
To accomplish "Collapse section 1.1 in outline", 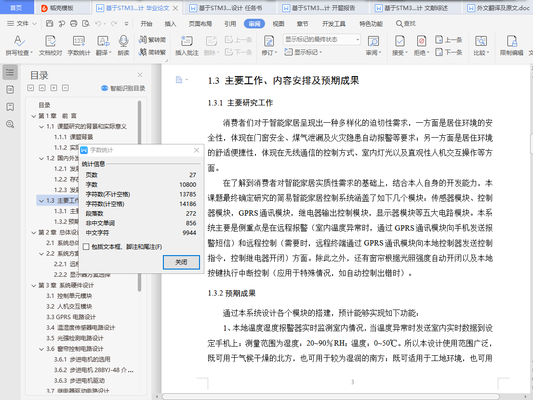I will click(x=41, y=127).
